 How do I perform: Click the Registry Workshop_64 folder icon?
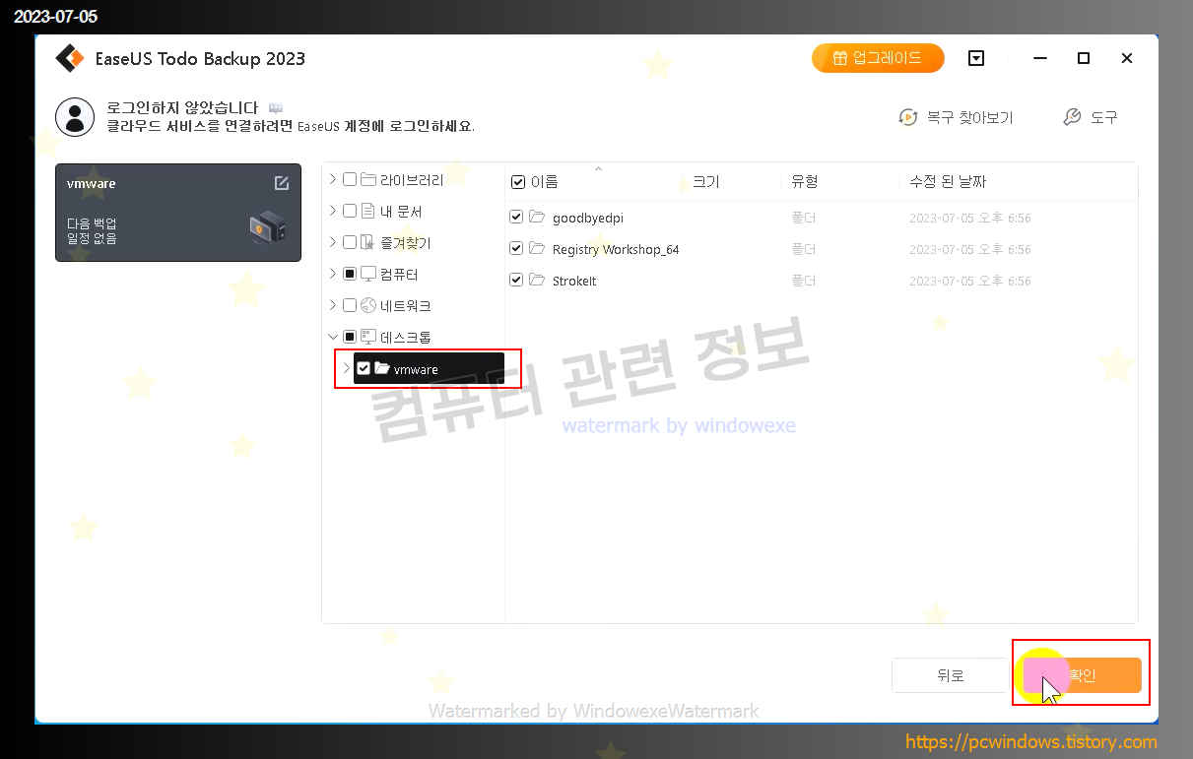pyautogui.click(x=537, y=249)
